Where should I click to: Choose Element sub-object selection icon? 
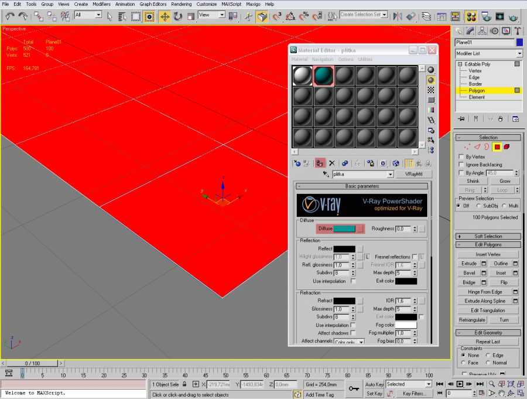[507, 146]
